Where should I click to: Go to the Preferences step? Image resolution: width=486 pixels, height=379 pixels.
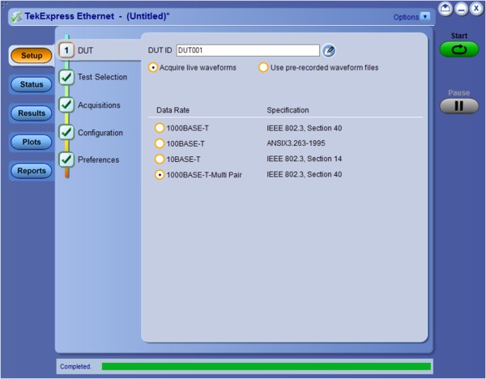98,160
